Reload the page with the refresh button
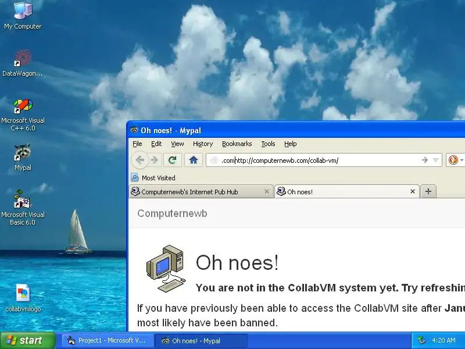 click(172, 161)
